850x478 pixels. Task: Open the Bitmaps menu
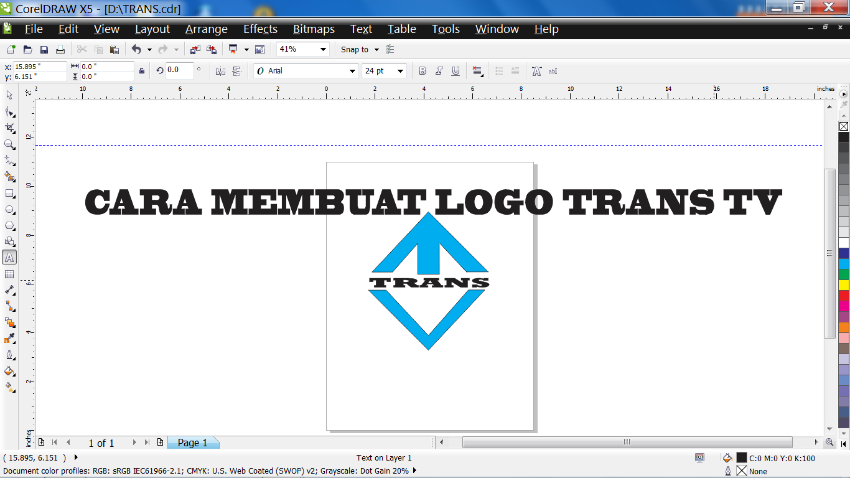point(314,29)
